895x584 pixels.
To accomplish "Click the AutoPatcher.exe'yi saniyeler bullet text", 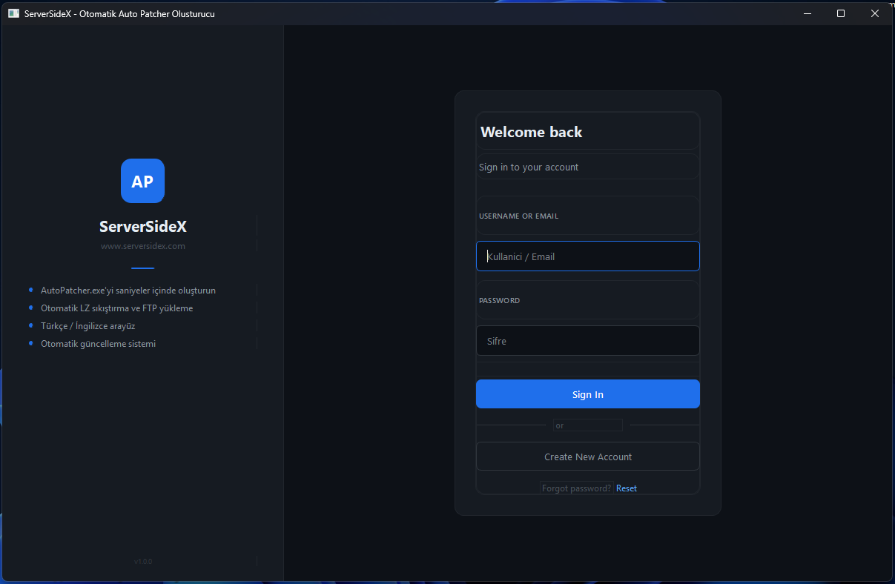I will pos(128,291).
